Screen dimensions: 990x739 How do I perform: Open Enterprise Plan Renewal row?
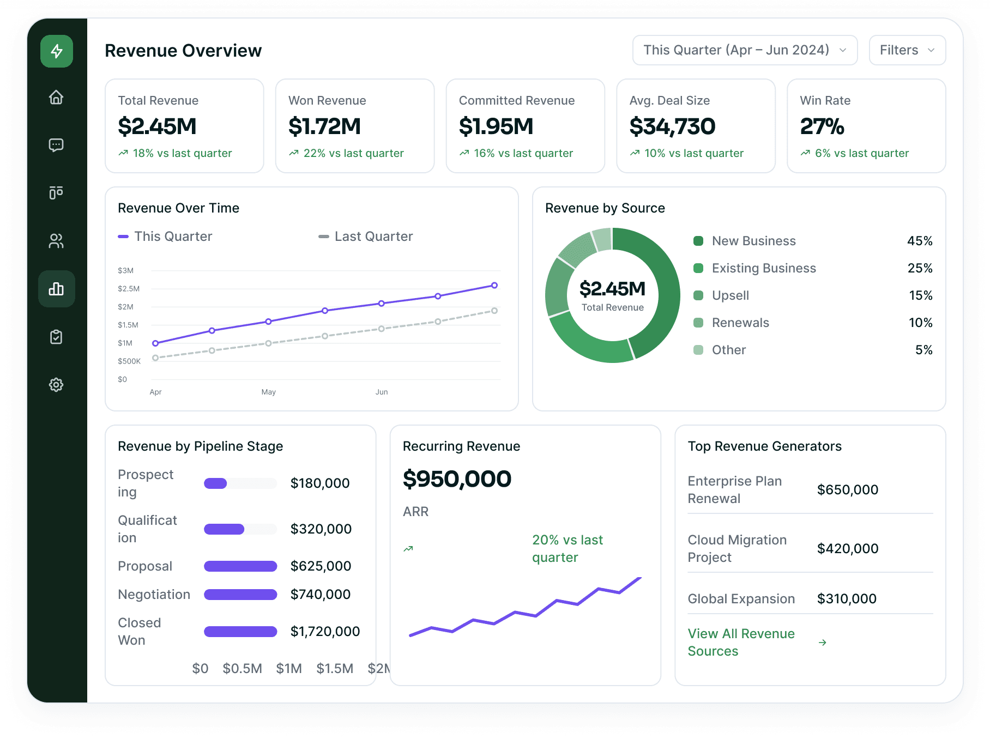click(x=811, y=489)
